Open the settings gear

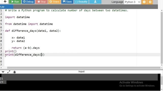(150, 2)
